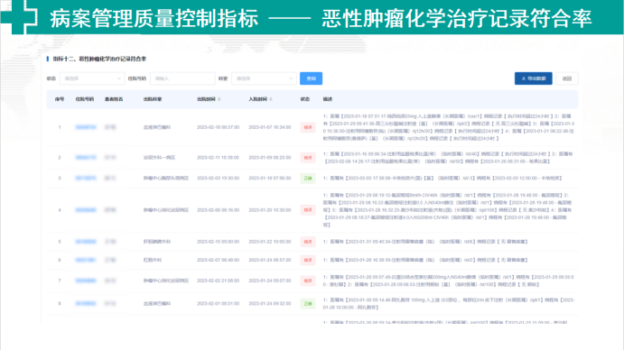The image size is (624, 350).
Task: Click admission time 2023-01-20 10:30:00
Action: [270, 210]
